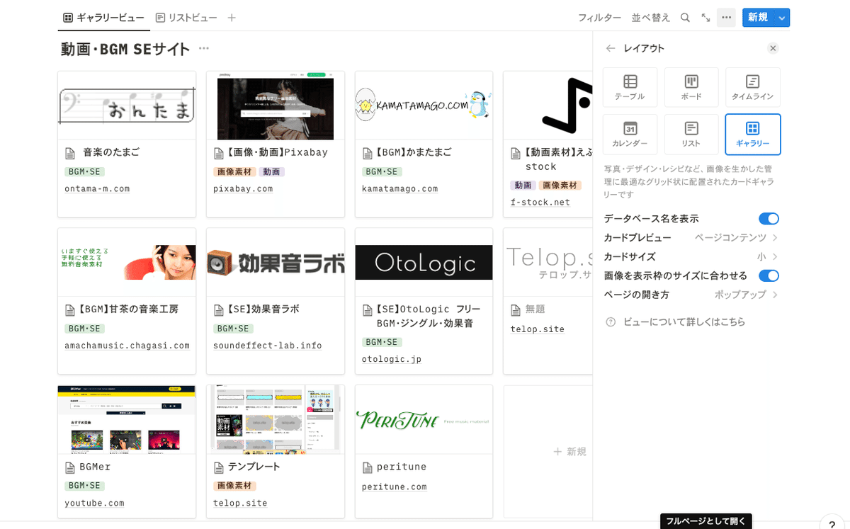The height and width of the screenshot is (529, 850).
Task: Click the back arrow in the レイアウト panel
Action: click(611, 48)
